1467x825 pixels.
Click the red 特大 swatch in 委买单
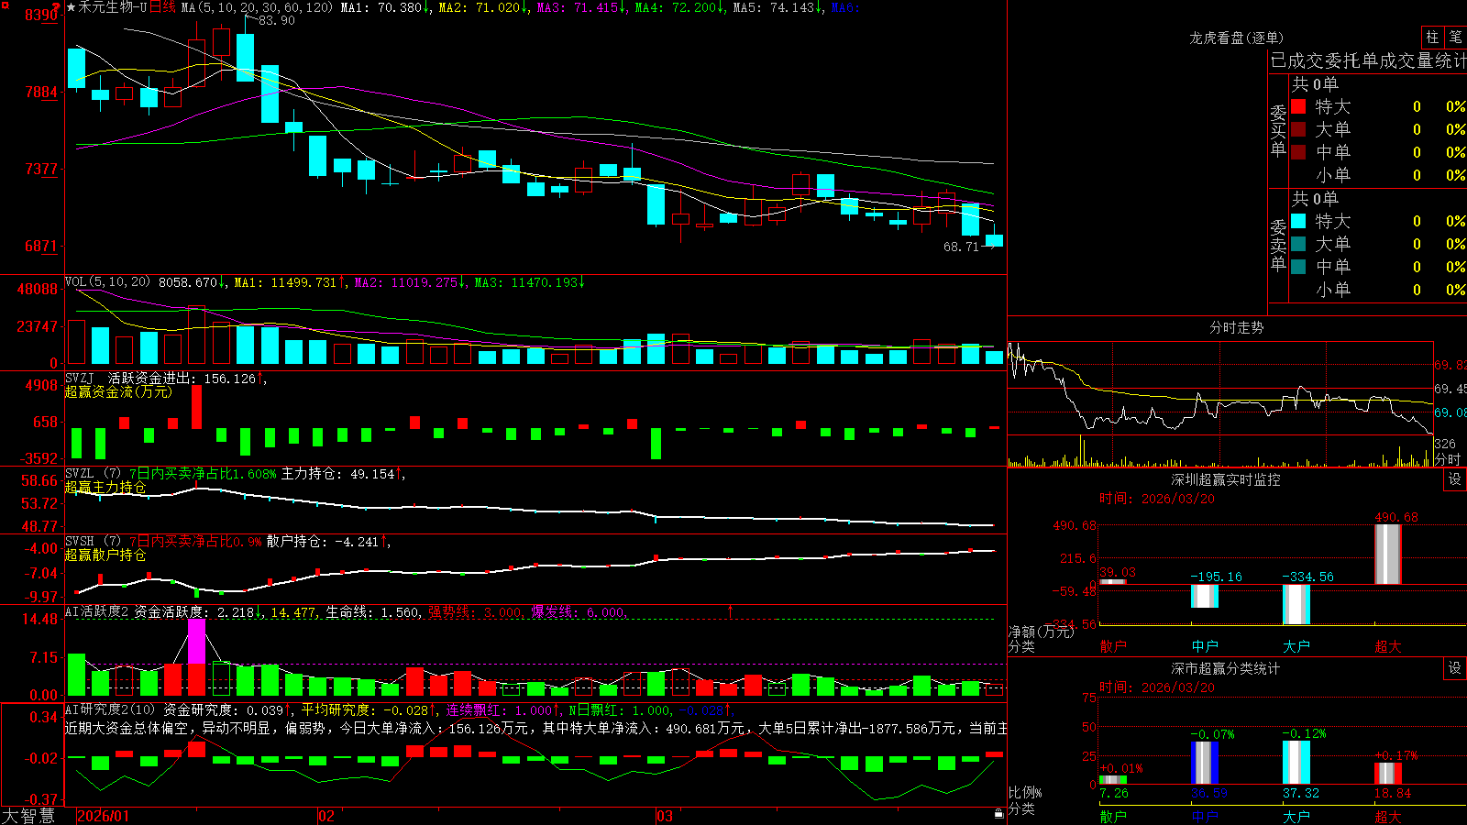coord(1298,106)
